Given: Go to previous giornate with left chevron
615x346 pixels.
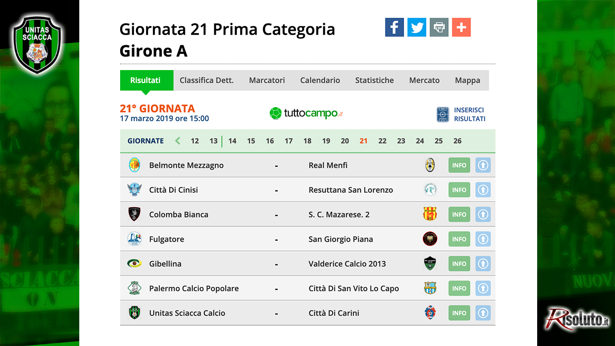Looking at the screenshot, I should coord(178,141).
